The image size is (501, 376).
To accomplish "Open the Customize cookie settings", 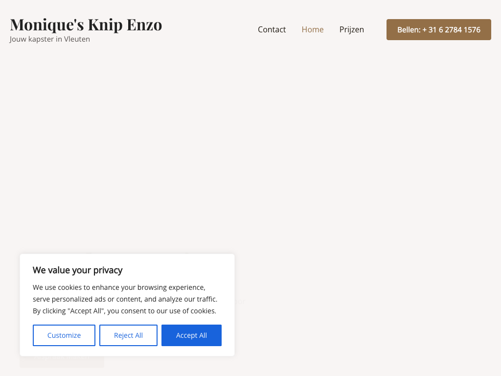I will [x=64, y=335].
